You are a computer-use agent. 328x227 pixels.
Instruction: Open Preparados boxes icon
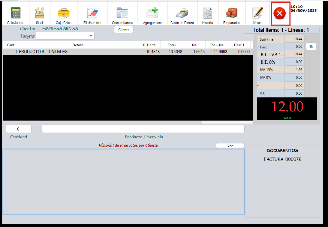(x=231, y=14)
